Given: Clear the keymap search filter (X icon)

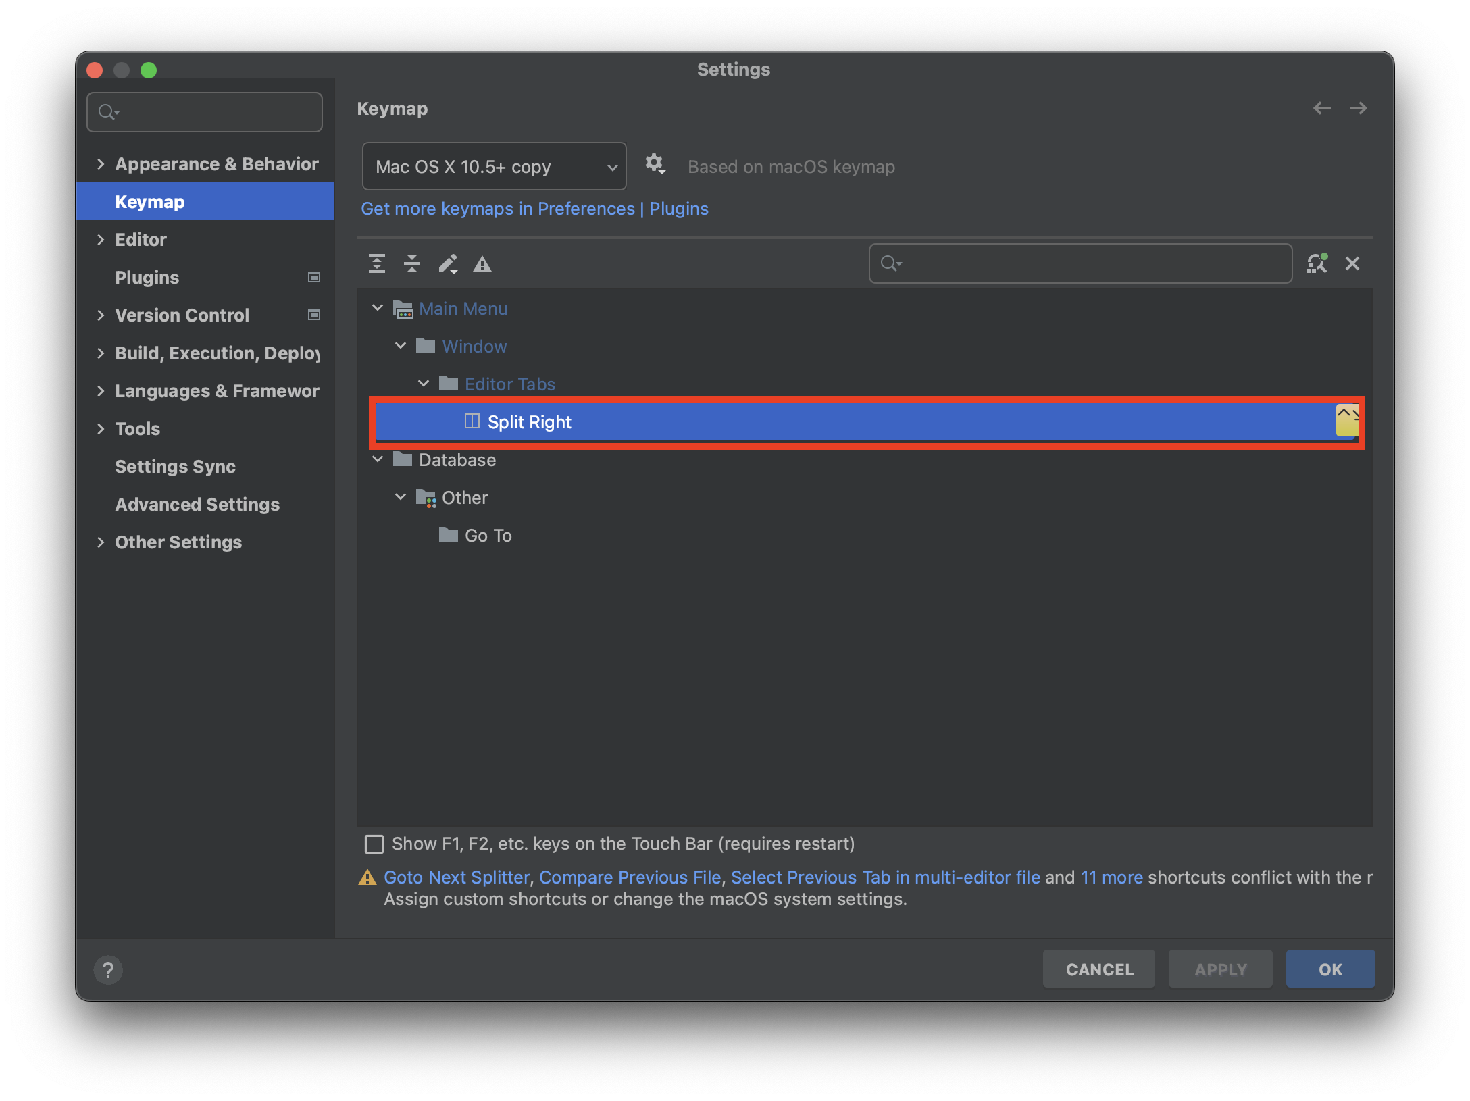Looking at the screenshot, I should [1352, 263].
